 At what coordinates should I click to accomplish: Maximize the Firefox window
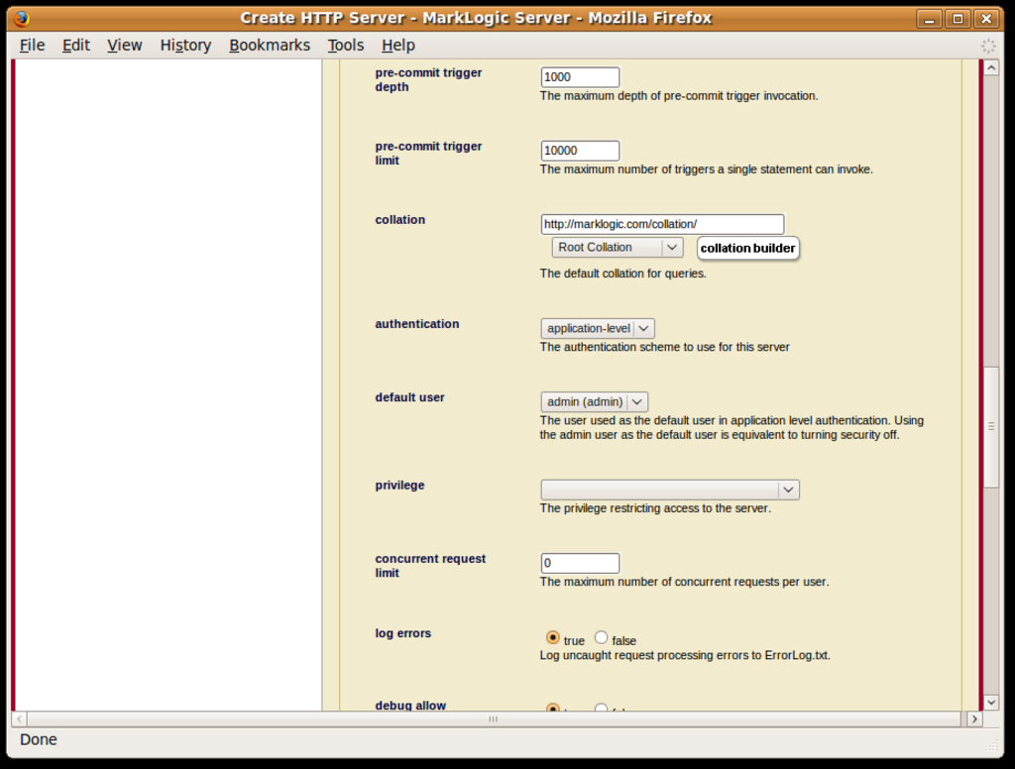pos(959,19)
